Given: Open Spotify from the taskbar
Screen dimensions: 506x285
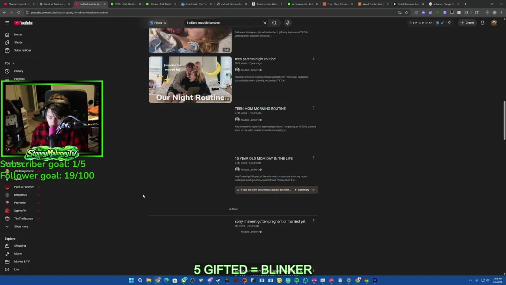Looking at the screenshot, I should 296,281.
